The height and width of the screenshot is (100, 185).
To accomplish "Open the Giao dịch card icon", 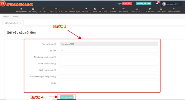I will (103, 9).
